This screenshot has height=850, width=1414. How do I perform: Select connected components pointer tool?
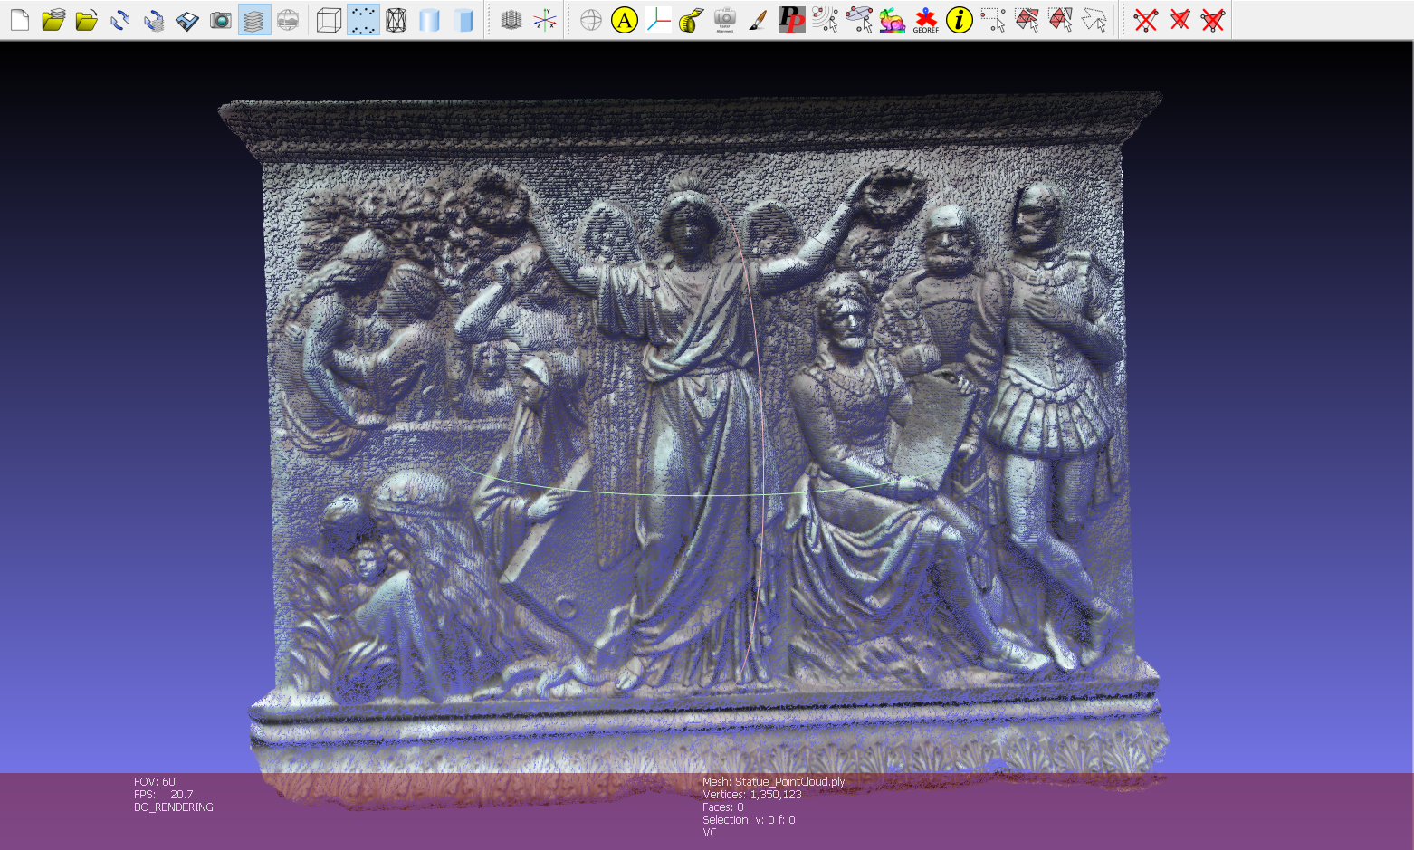826,20
